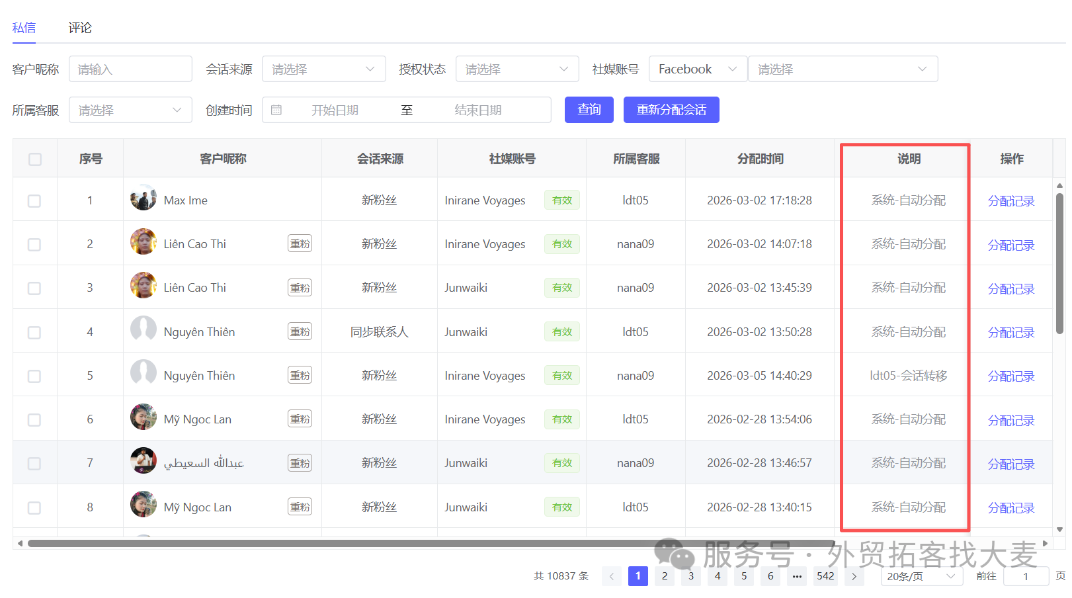Expand the Facebook 社媒账号 dropdown
The image size is (1072, 598).
(698, 69)
